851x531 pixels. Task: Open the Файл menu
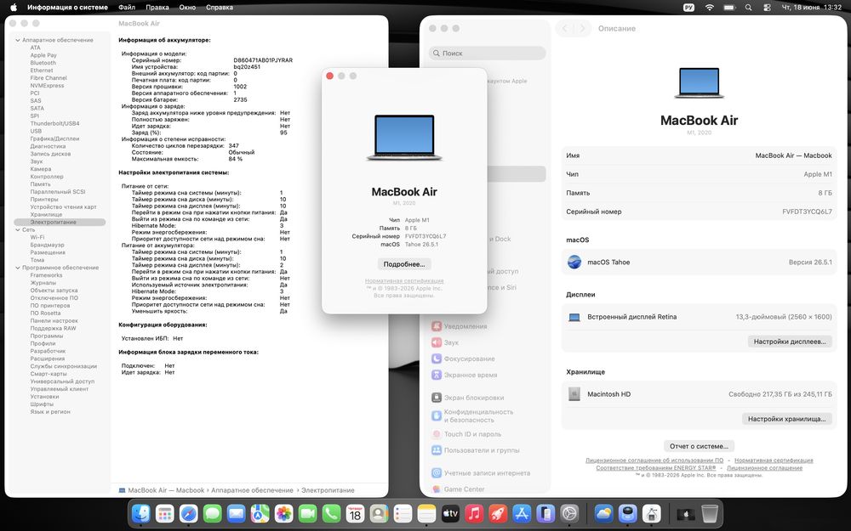pyautogui.click(x=127, y=8)
